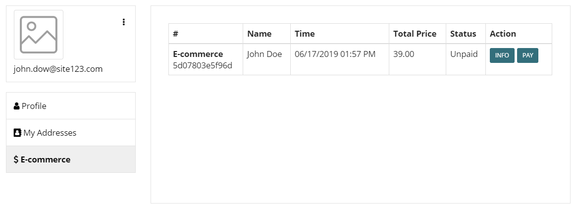Select the E-commerce sidebar tab
The height and width of the screenshot is (209, 576).
71,159
